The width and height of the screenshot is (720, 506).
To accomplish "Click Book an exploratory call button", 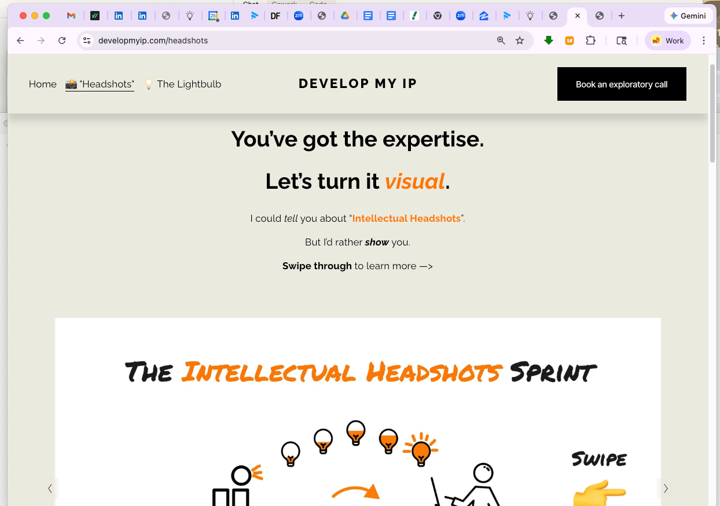I will point(622,84).
